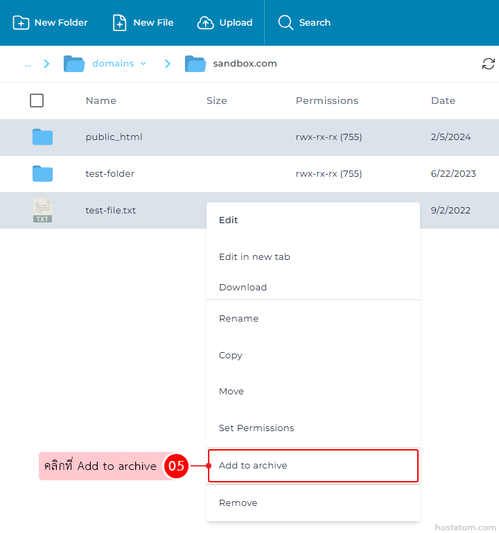Select Edit in new tab option
The width and height of the screenshot is (499, 533).
click(254, 257)
